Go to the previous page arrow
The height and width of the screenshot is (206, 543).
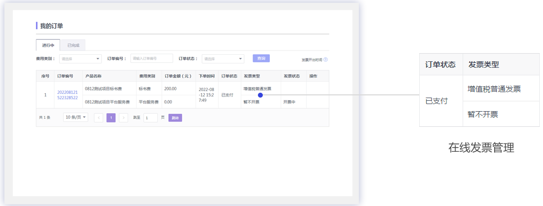pos(98,118)
